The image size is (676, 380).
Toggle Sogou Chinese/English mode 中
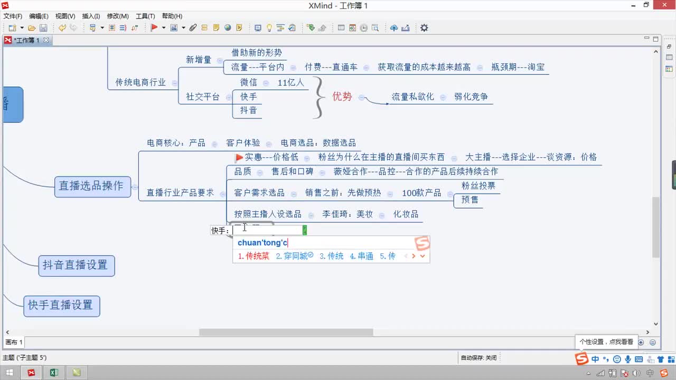[595, 359]
